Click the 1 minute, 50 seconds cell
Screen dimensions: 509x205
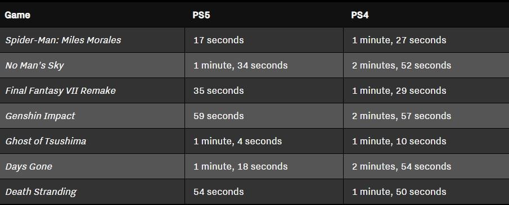(x=399, y=192)
